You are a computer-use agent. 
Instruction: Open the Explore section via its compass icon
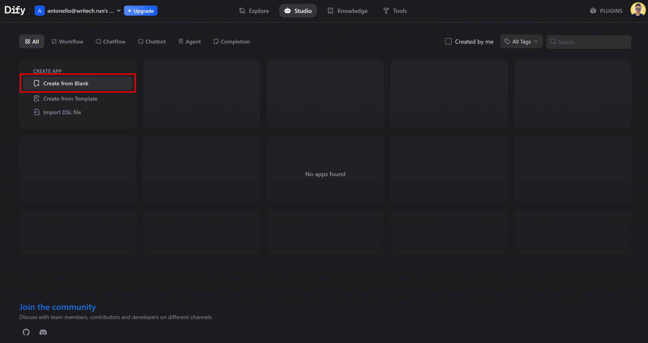[242, 10]
